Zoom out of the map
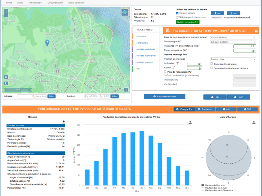This screenshot has width=262, height=196. coord(6,15)
